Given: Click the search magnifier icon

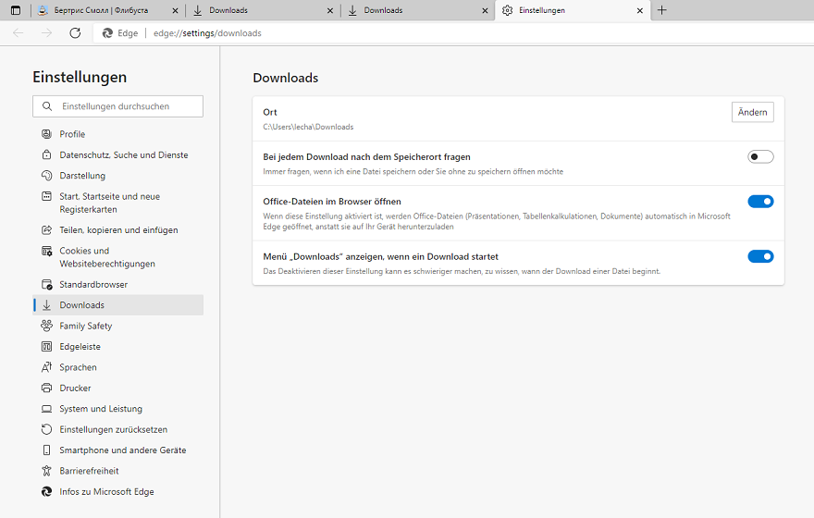Looking at the screenshot, I should click(x=47, y=106).
